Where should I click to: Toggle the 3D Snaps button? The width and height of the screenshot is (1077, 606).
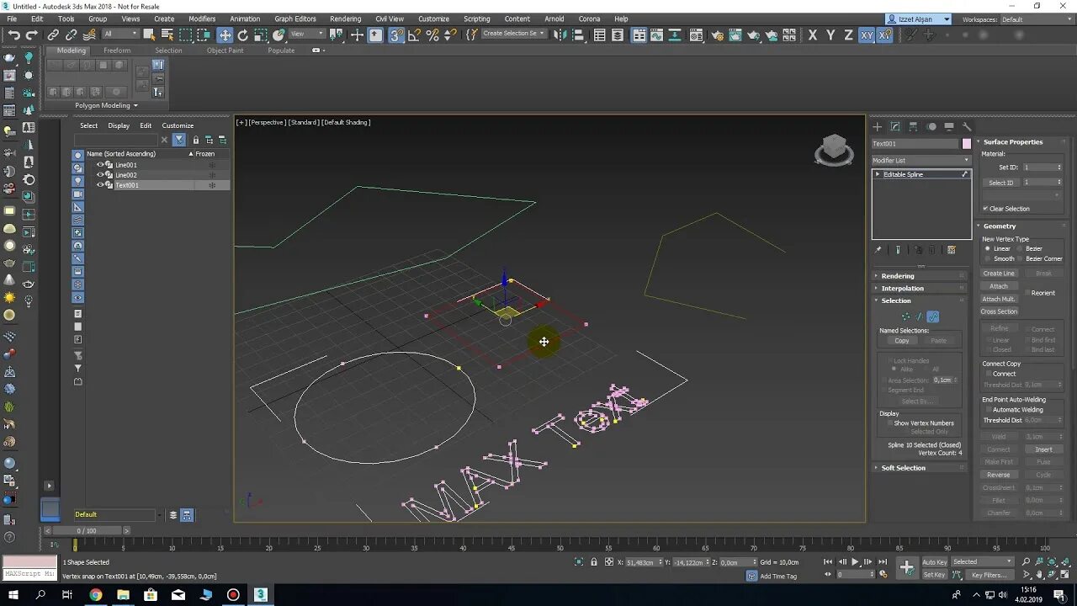tap(395, 35)
